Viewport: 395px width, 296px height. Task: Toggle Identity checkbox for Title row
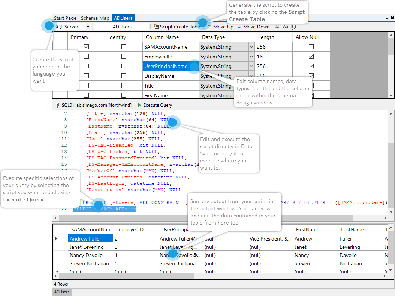point(124,85)
